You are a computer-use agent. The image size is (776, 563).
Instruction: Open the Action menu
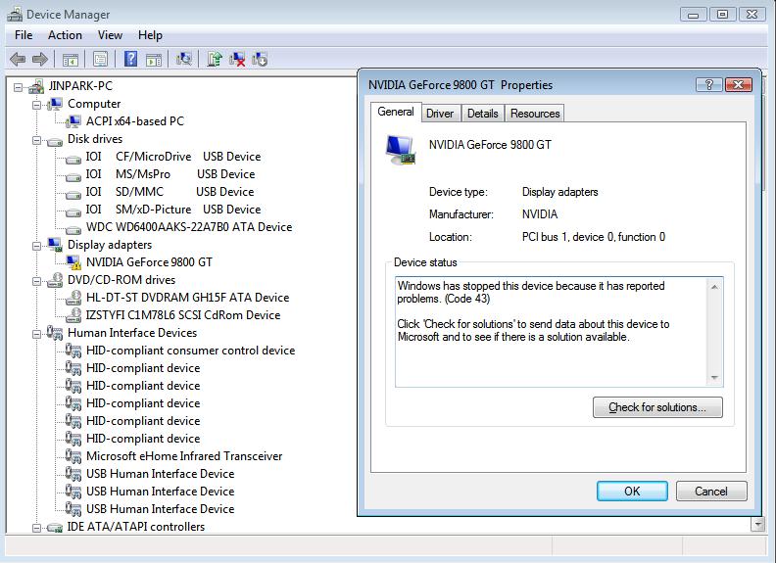click(x=65, y=35)
